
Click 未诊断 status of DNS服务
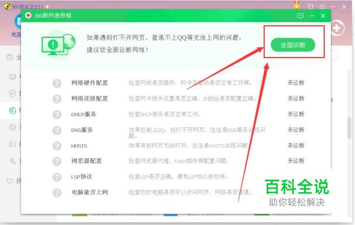296,130
